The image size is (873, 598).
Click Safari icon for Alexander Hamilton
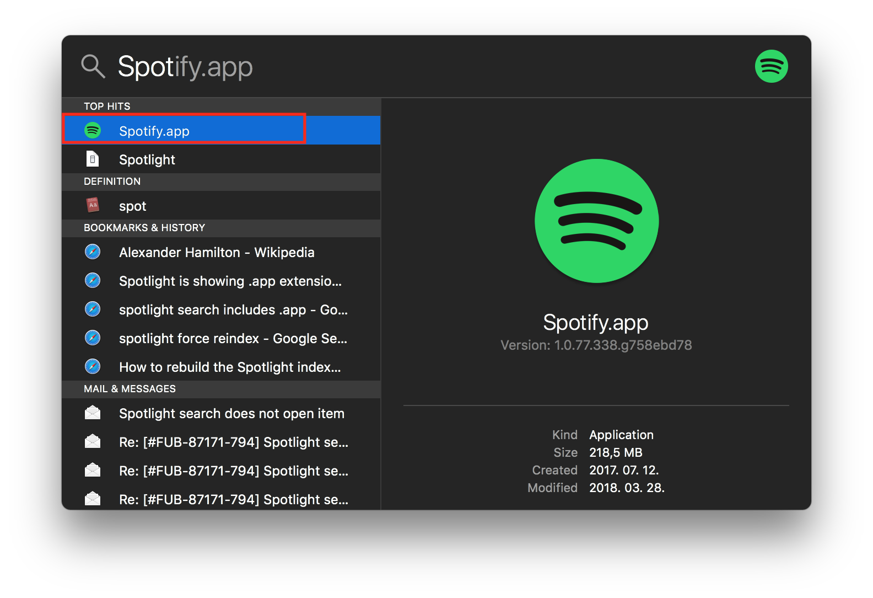tap(93, 252)
